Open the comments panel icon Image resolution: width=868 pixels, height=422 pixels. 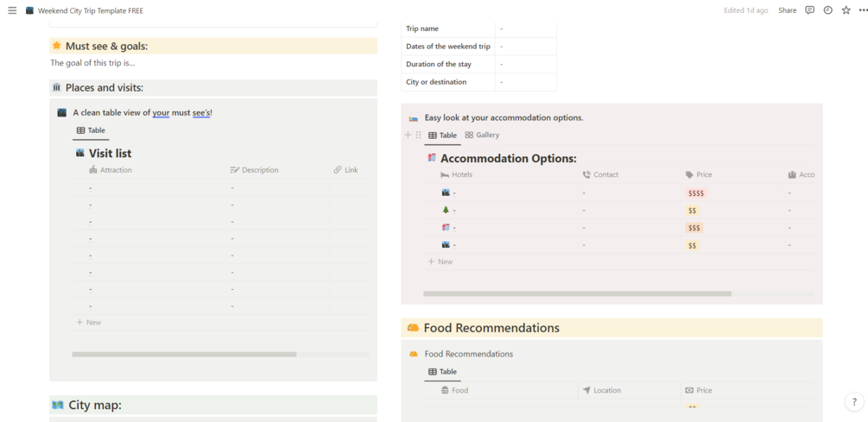[x=809, y=10]
